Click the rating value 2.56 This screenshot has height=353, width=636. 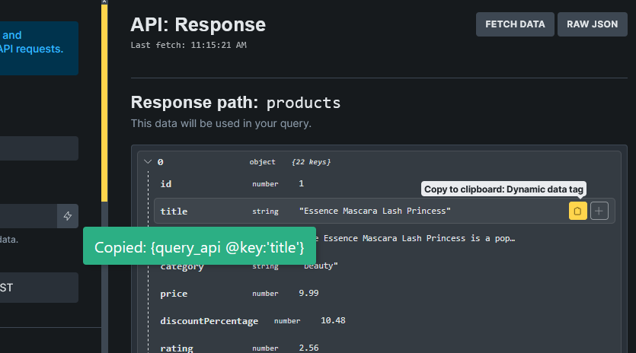(308, 348)
